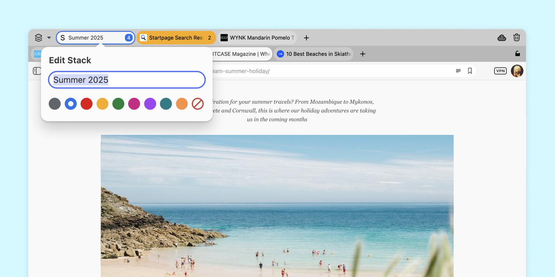Bookmark the current page

(x=470, y=71)
